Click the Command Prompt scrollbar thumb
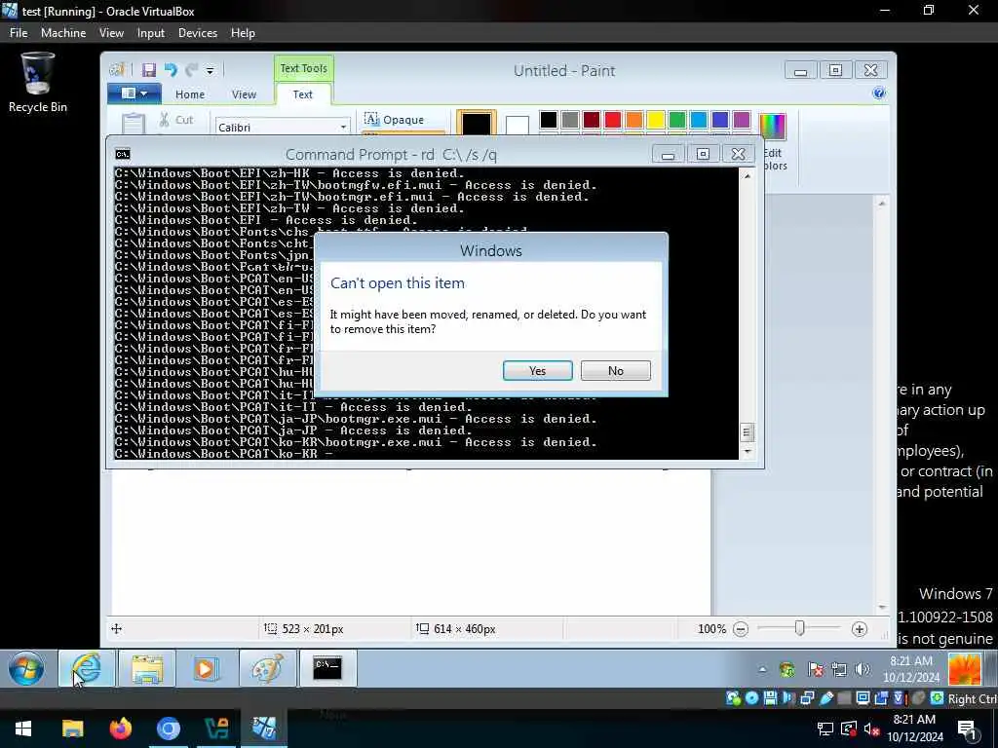Viewport: 998px width, 748px height. (748, 432)
